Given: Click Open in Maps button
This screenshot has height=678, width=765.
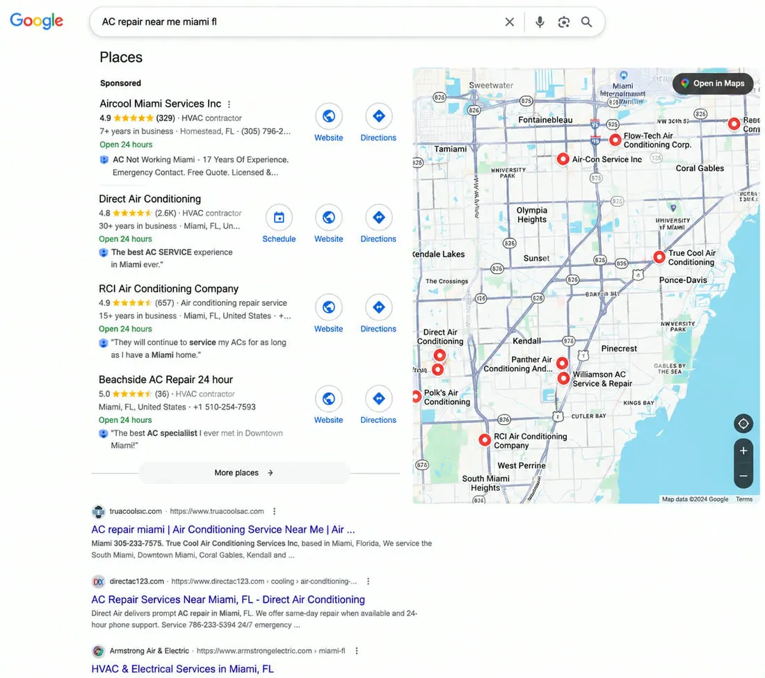Looking at the screenshot, I should click(x=713, y=83).
